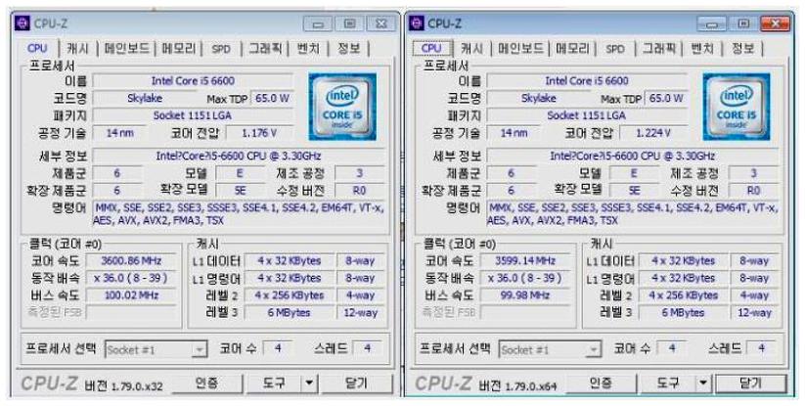Minimize the left CPU-Z window

pos(318,23)
